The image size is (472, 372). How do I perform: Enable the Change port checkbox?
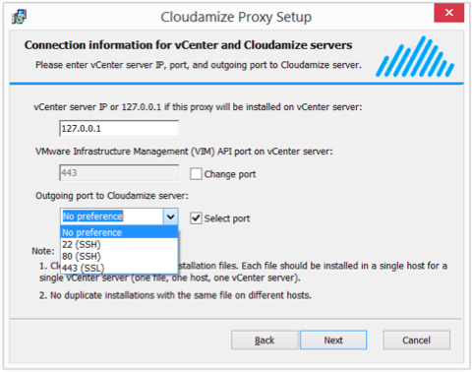pyautogui.click(x=196, y=174)
